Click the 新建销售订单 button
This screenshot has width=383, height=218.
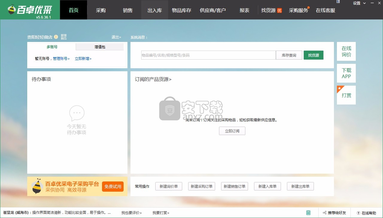[235, 186]
